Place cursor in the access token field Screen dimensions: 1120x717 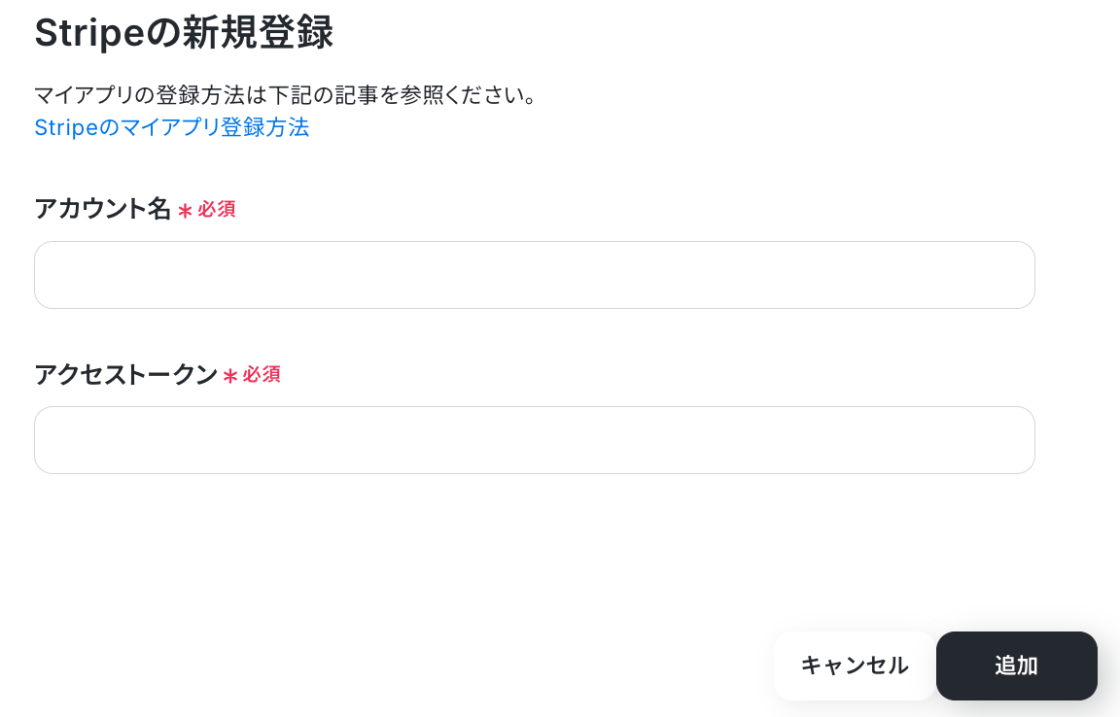coord(535,440)
